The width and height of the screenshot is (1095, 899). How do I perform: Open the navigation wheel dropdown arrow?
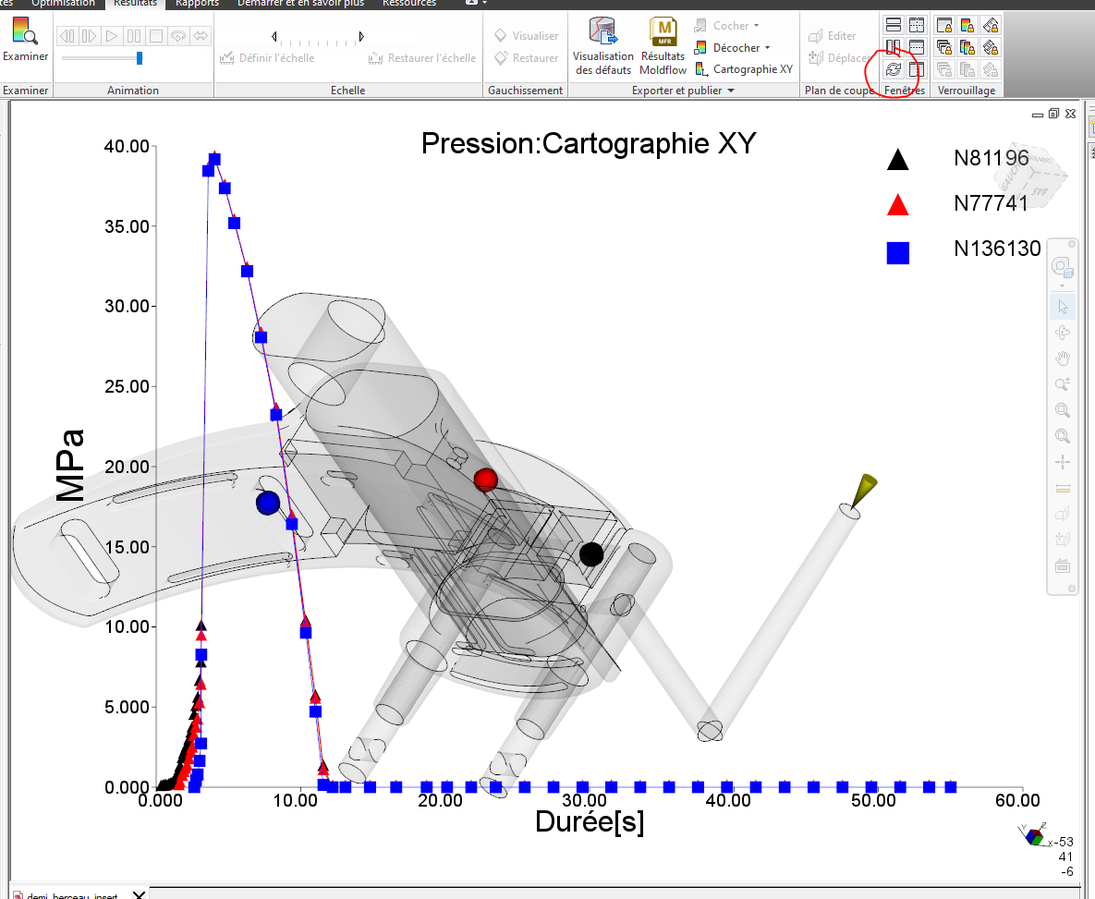coord(1062,285)
